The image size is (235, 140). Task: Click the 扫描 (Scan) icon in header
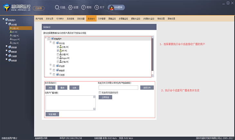click(57, 7)
